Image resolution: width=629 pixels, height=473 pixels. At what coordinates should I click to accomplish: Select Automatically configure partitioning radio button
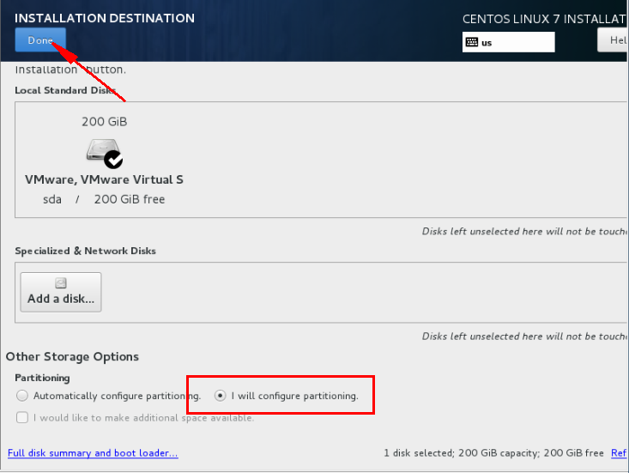tap(22, 396)
